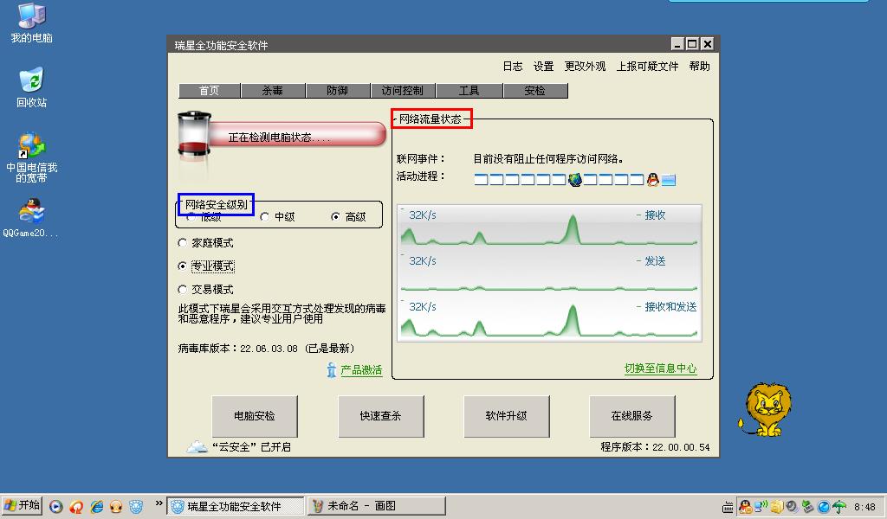Select the 低级 security level radio
Screen dimensions: 887x519
[191, 217]
